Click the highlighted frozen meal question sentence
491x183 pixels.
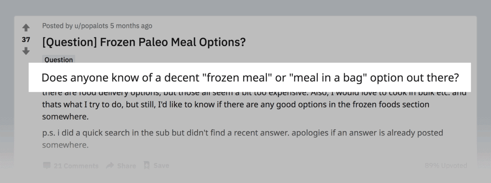(250, 77)
